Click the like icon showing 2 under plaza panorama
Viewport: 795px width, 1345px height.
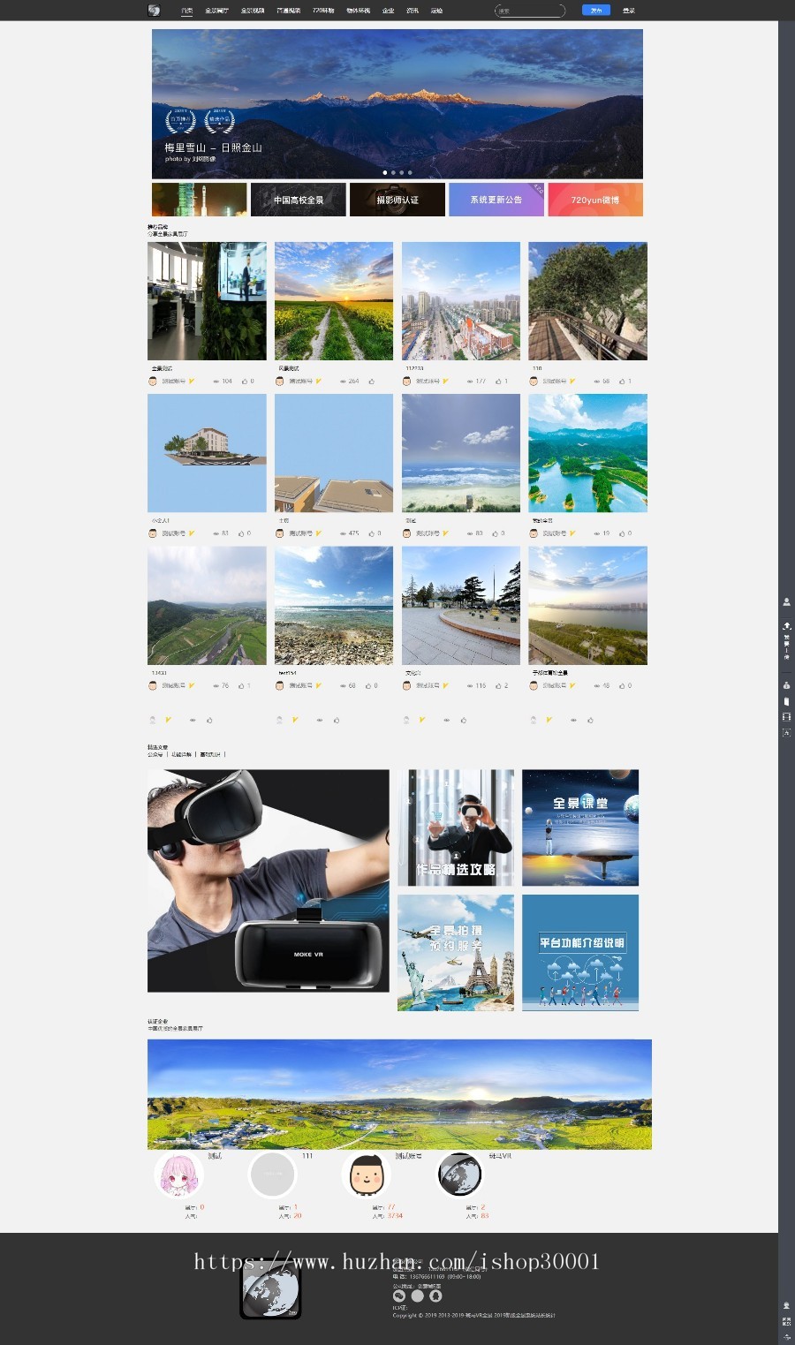pyautogui.click(x=498, y=685)
